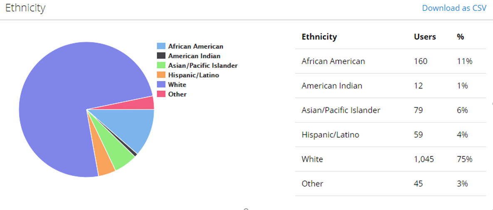
Task: Click the Asian/Pacific Islander legend label
Action: 203,65
